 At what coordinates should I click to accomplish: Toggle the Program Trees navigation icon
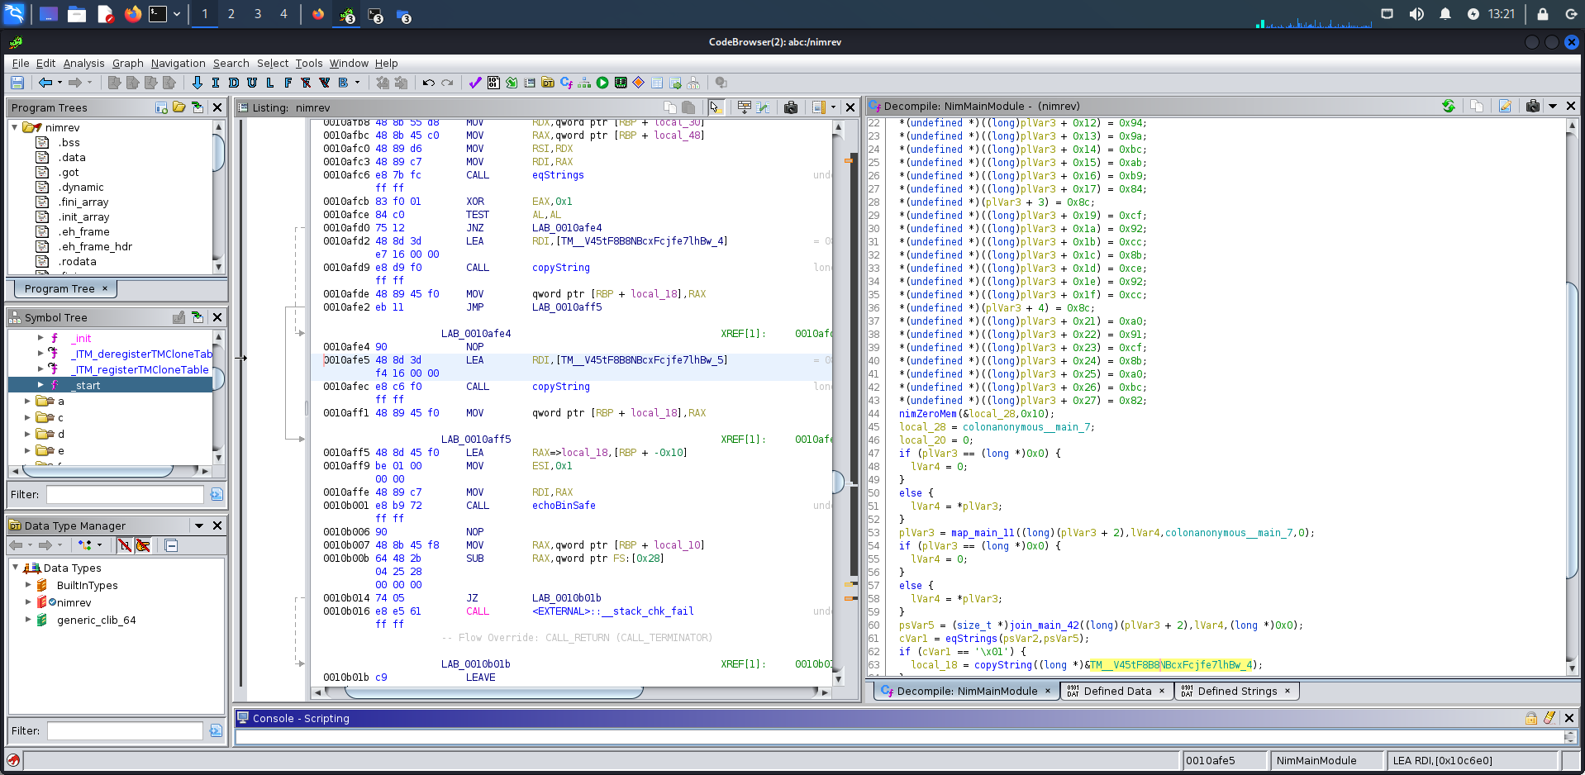point(198,107)
